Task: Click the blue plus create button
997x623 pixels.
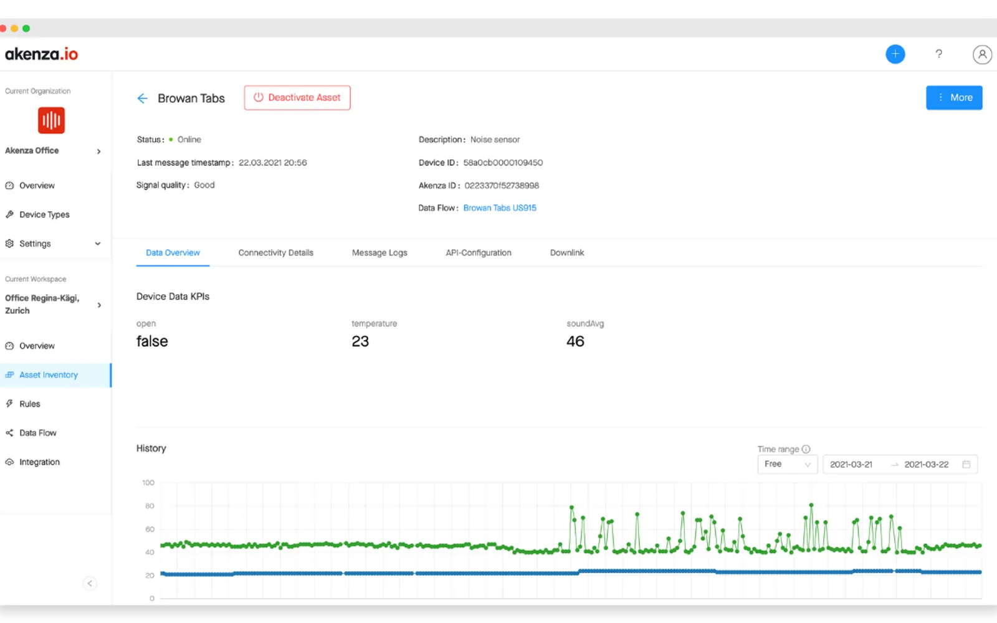Action: click(895, 54)
